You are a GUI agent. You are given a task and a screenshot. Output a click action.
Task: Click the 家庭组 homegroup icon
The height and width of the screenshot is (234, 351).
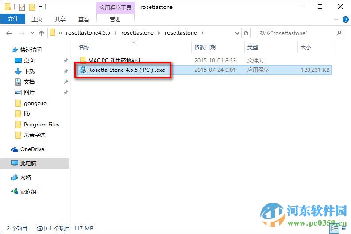coord(15,191)
